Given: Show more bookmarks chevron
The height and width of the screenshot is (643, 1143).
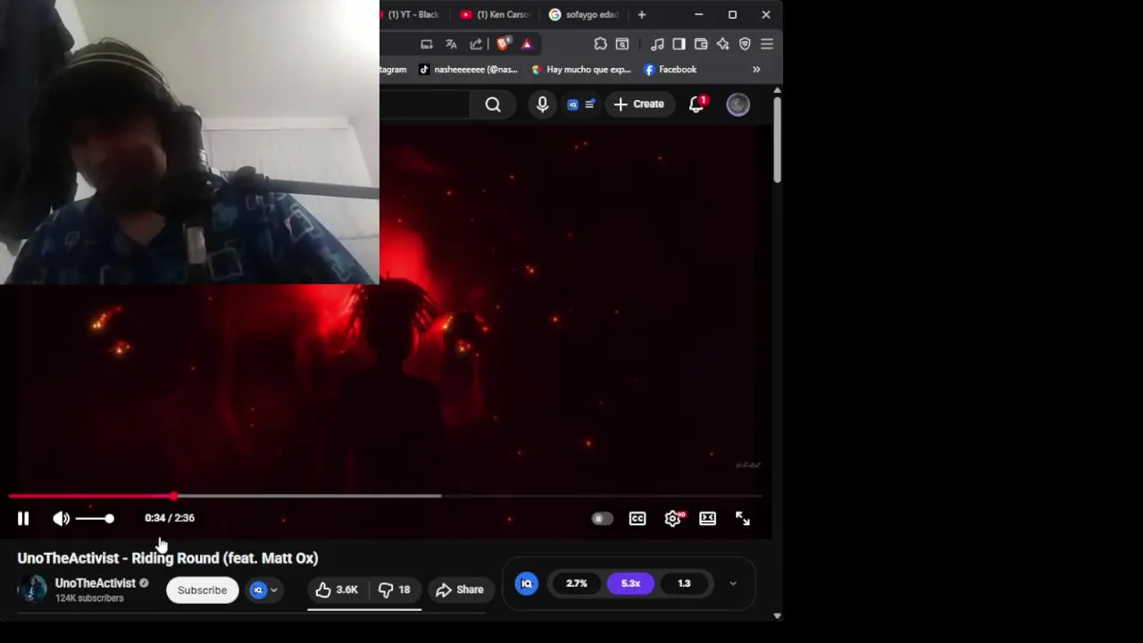Looking at the screenshot, I should 756,70.
